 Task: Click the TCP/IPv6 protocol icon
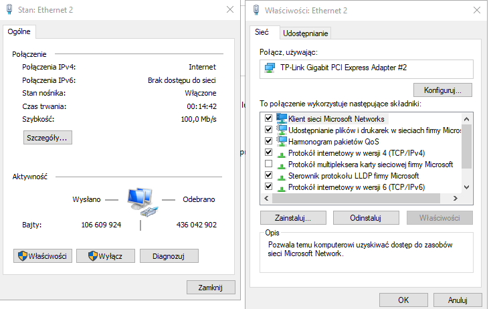pyautogui.click(x=281, y=187)
